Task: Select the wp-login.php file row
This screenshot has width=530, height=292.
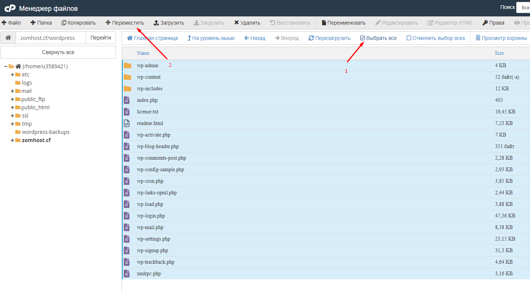Action: 151,216
